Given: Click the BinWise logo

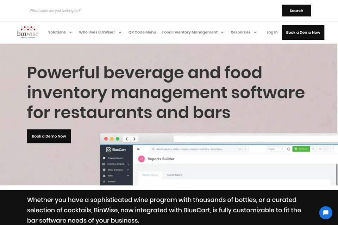Looking at the screenshot, I should pyautogui.click(x=27, y=32).
